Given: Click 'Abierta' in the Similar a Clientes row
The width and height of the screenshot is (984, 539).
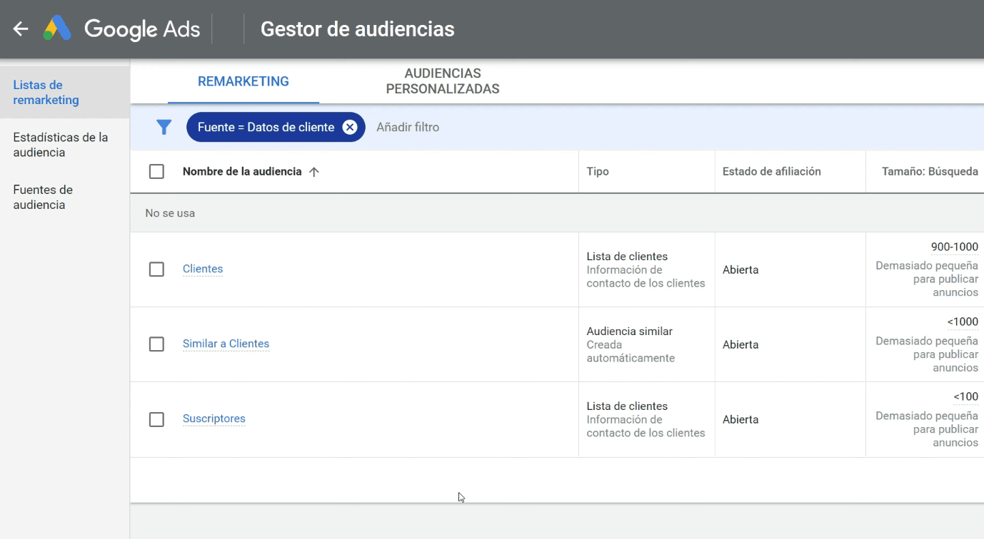Looking at the screenshot, I should point(740,344).
